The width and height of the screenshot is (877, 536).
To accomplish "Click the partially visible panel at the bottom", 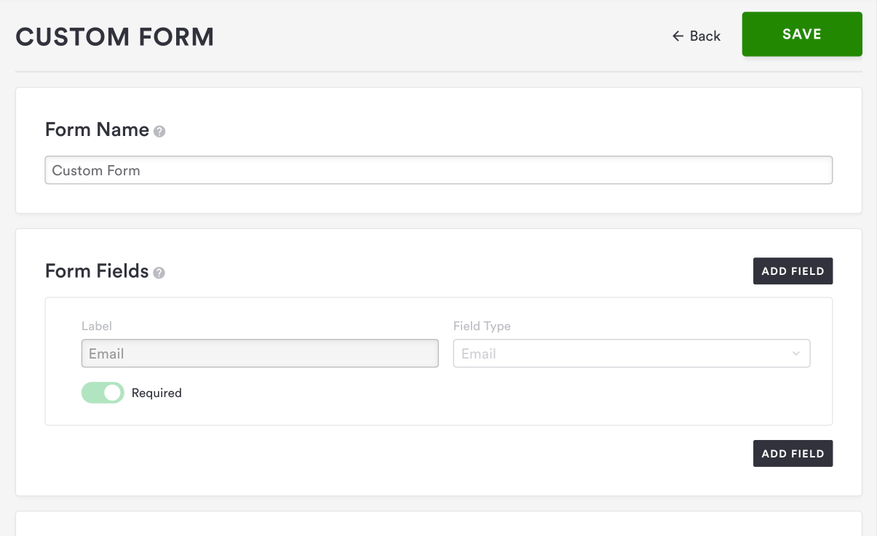I will coord(438,524).
